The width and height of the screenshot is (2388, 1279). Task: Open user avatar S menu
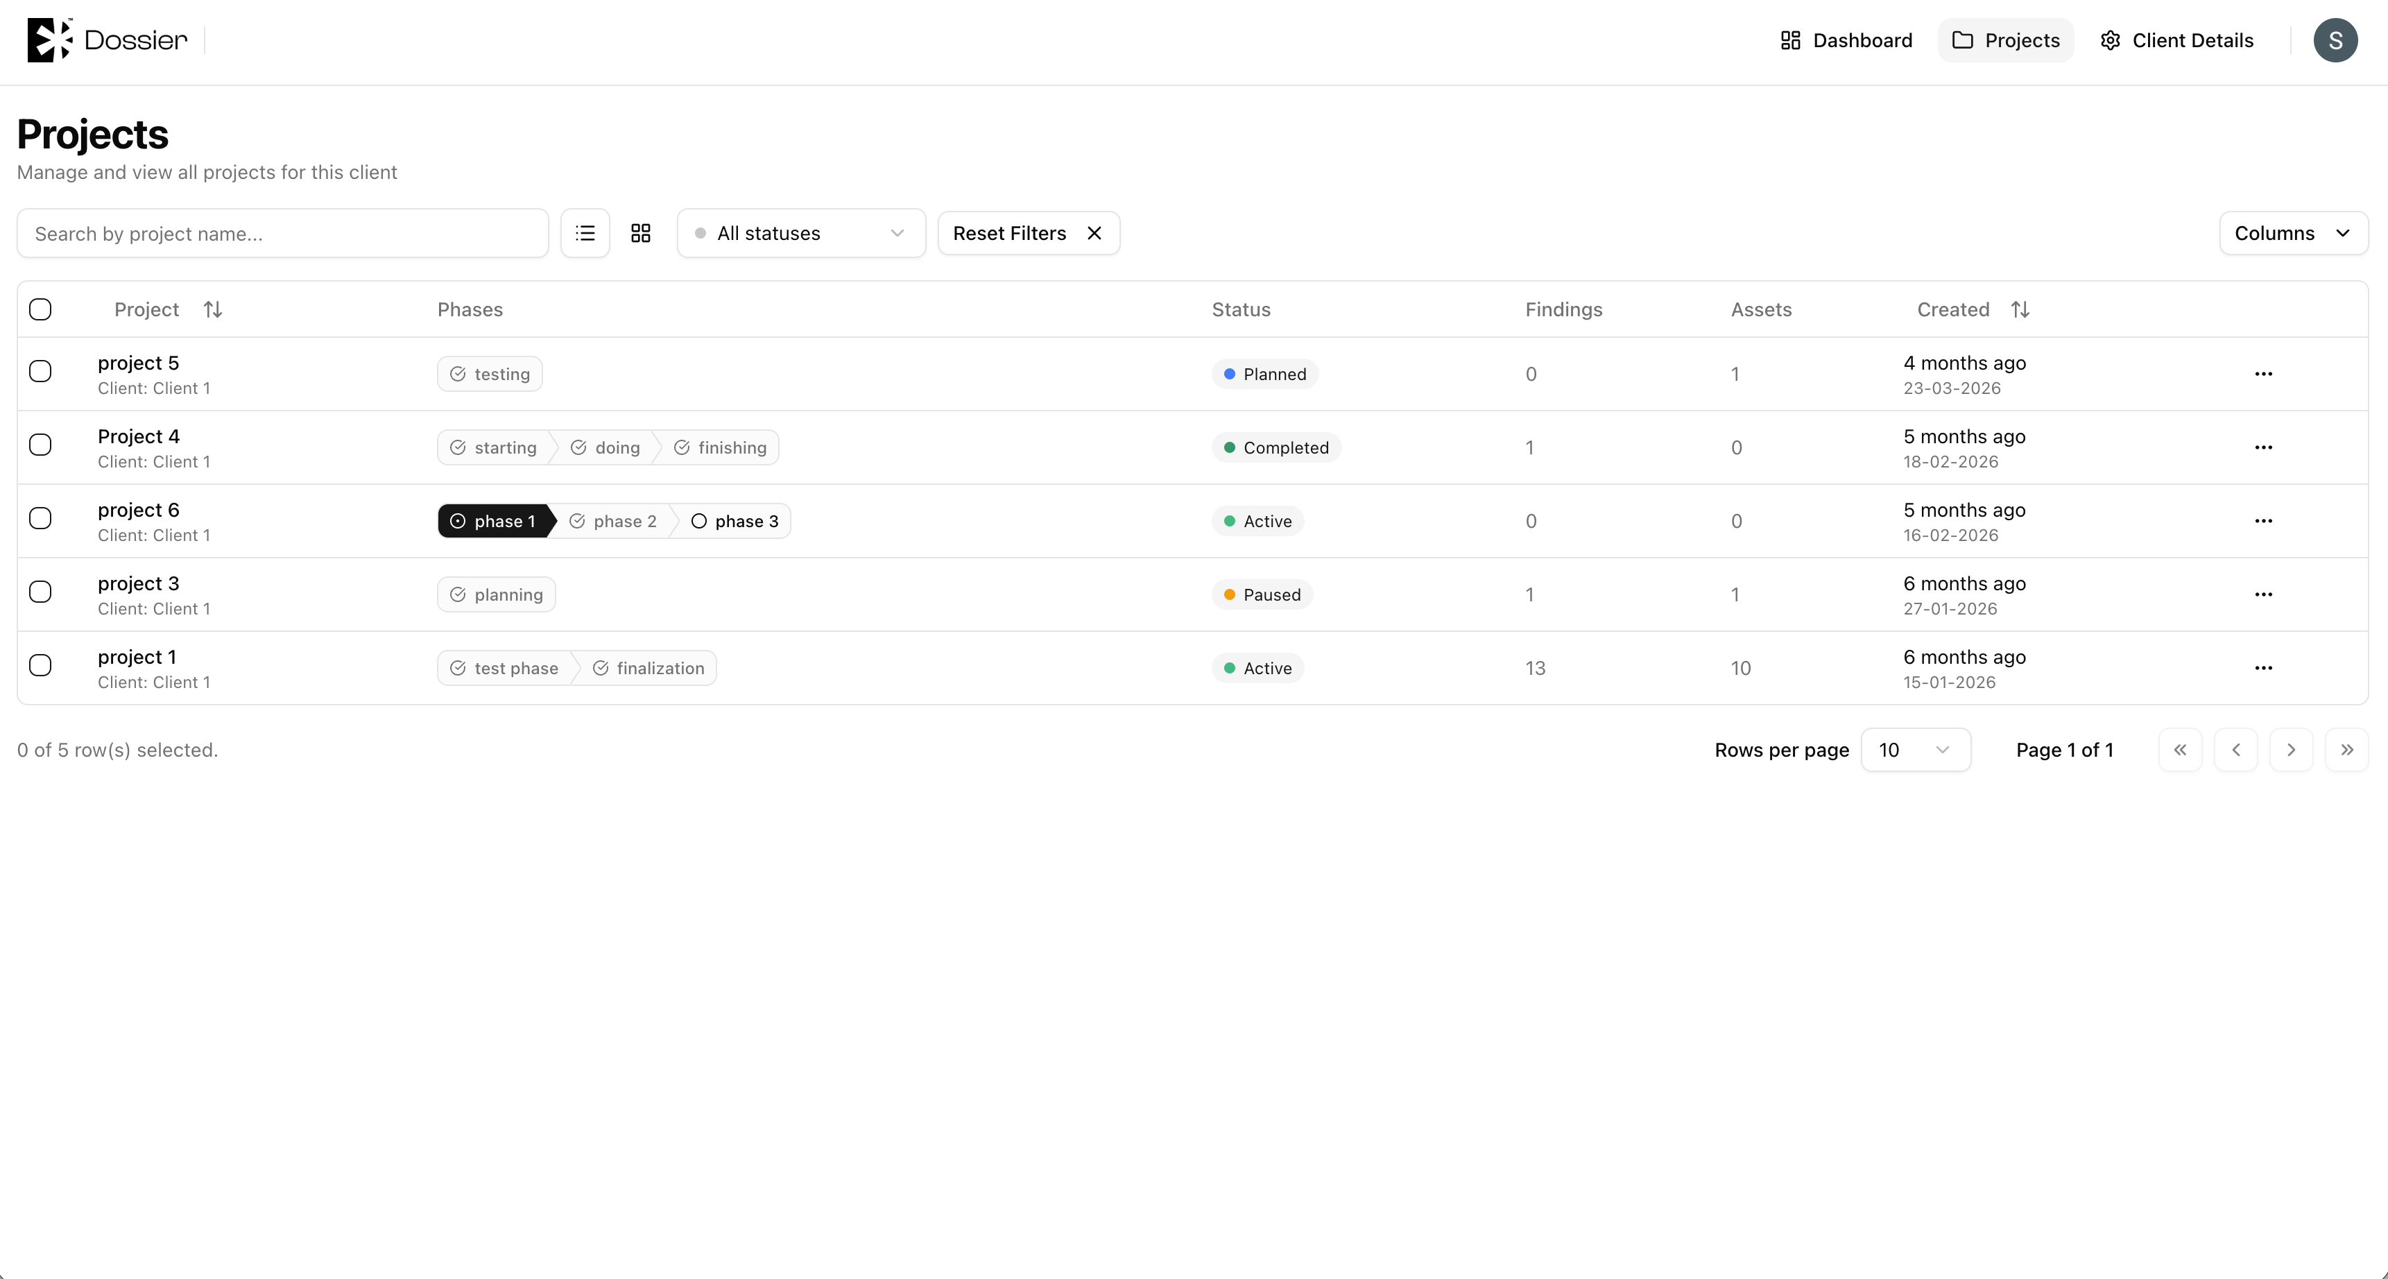[x=2335, y=40]
